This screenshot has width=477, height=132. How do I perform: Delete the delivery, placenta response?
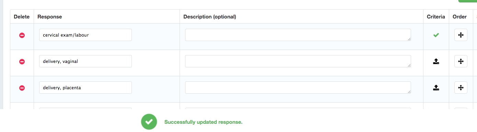(22, 88)
